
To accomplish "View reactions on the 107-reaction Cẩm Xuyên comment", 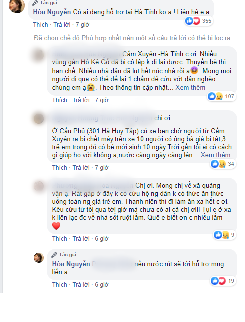I will 221,96.
